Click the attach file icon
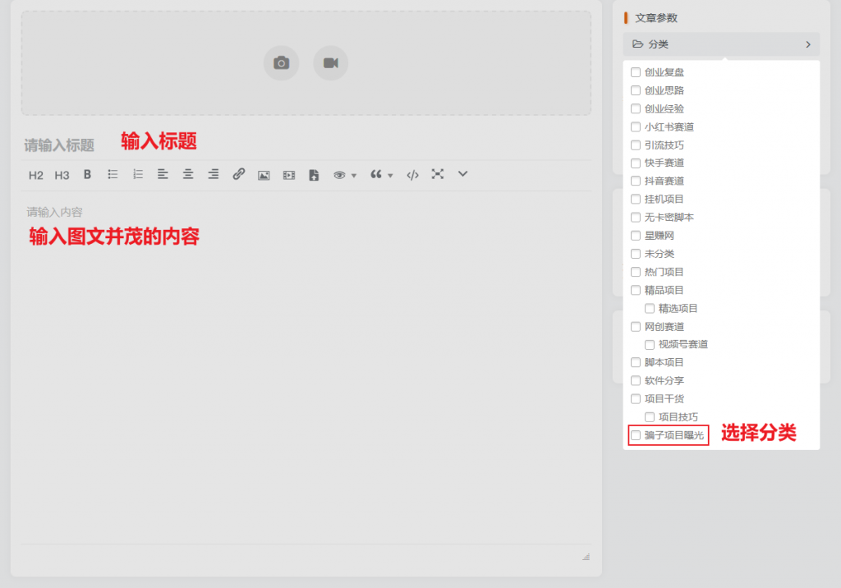Viewport: 841px width, 588px height. pos(314,174)
